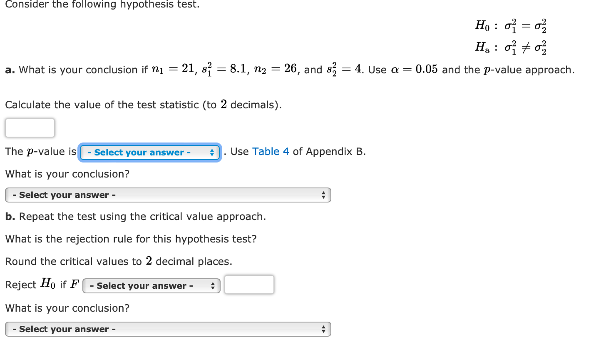The width and height of the screenshot is (591, 350).
Task: Choose an option from the highlighted p-value select
Action: click(150, 152)
